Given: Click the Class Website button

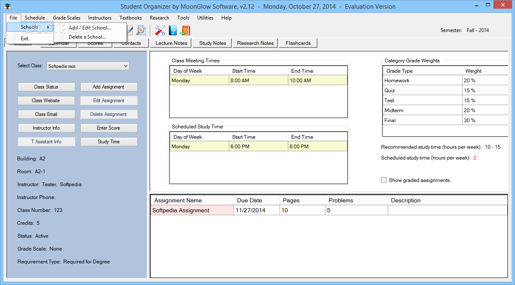Looking at the screenshot, I should pyautogui.click(x=46, y=101).
